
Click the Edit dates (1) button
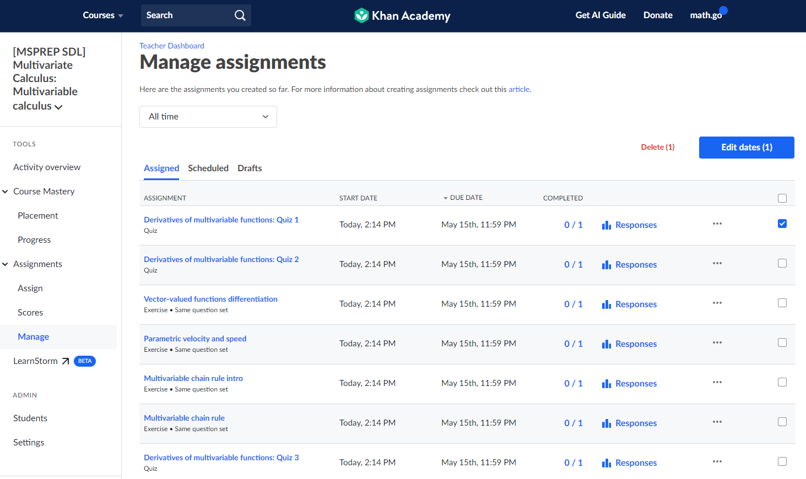coord(747,148)
